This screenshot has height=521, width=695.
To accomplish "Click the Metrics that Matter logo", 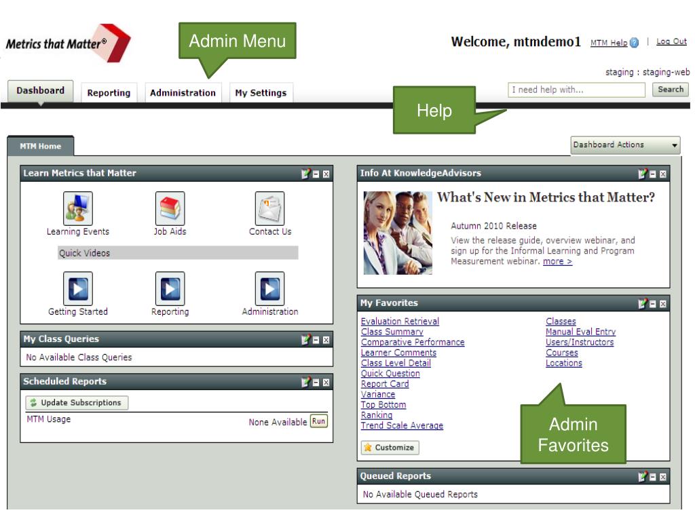I will (x=68, y=43).
